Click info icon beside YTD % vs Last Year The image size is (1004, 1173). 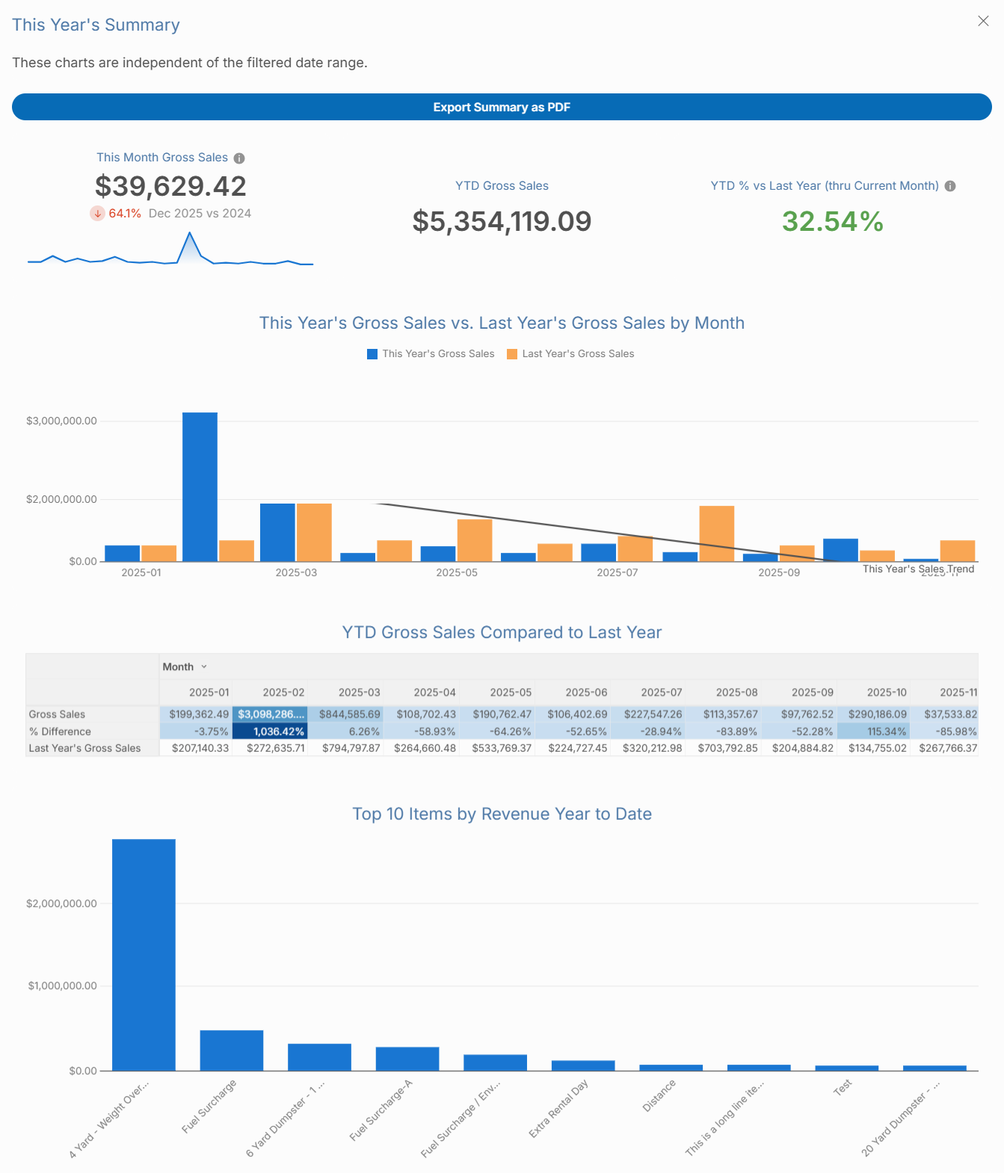(x=950, y=186)
